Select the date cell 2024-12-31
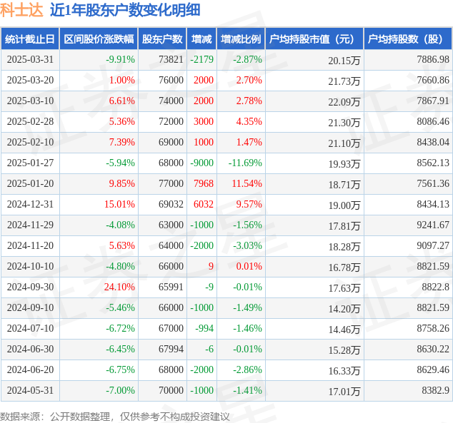This screenshot has height=423, width=453. point(30,204)
